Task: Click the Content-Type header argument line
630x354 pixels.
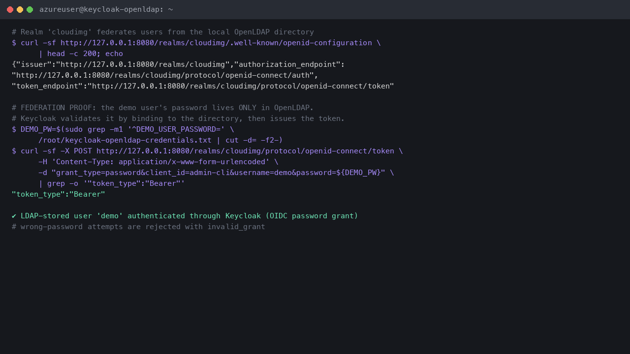Action: (x=158, y=162)
